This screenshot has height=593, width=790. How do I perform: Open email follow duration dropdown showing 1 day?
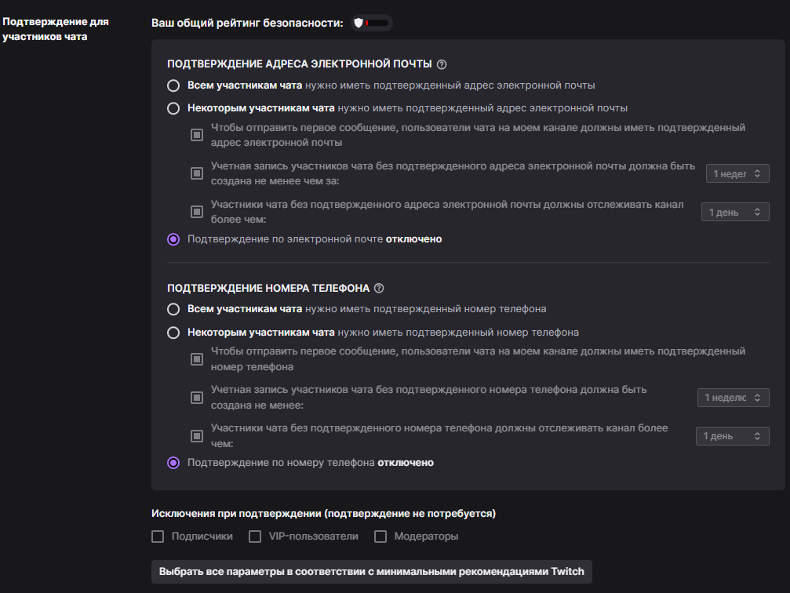pos(735,212)
